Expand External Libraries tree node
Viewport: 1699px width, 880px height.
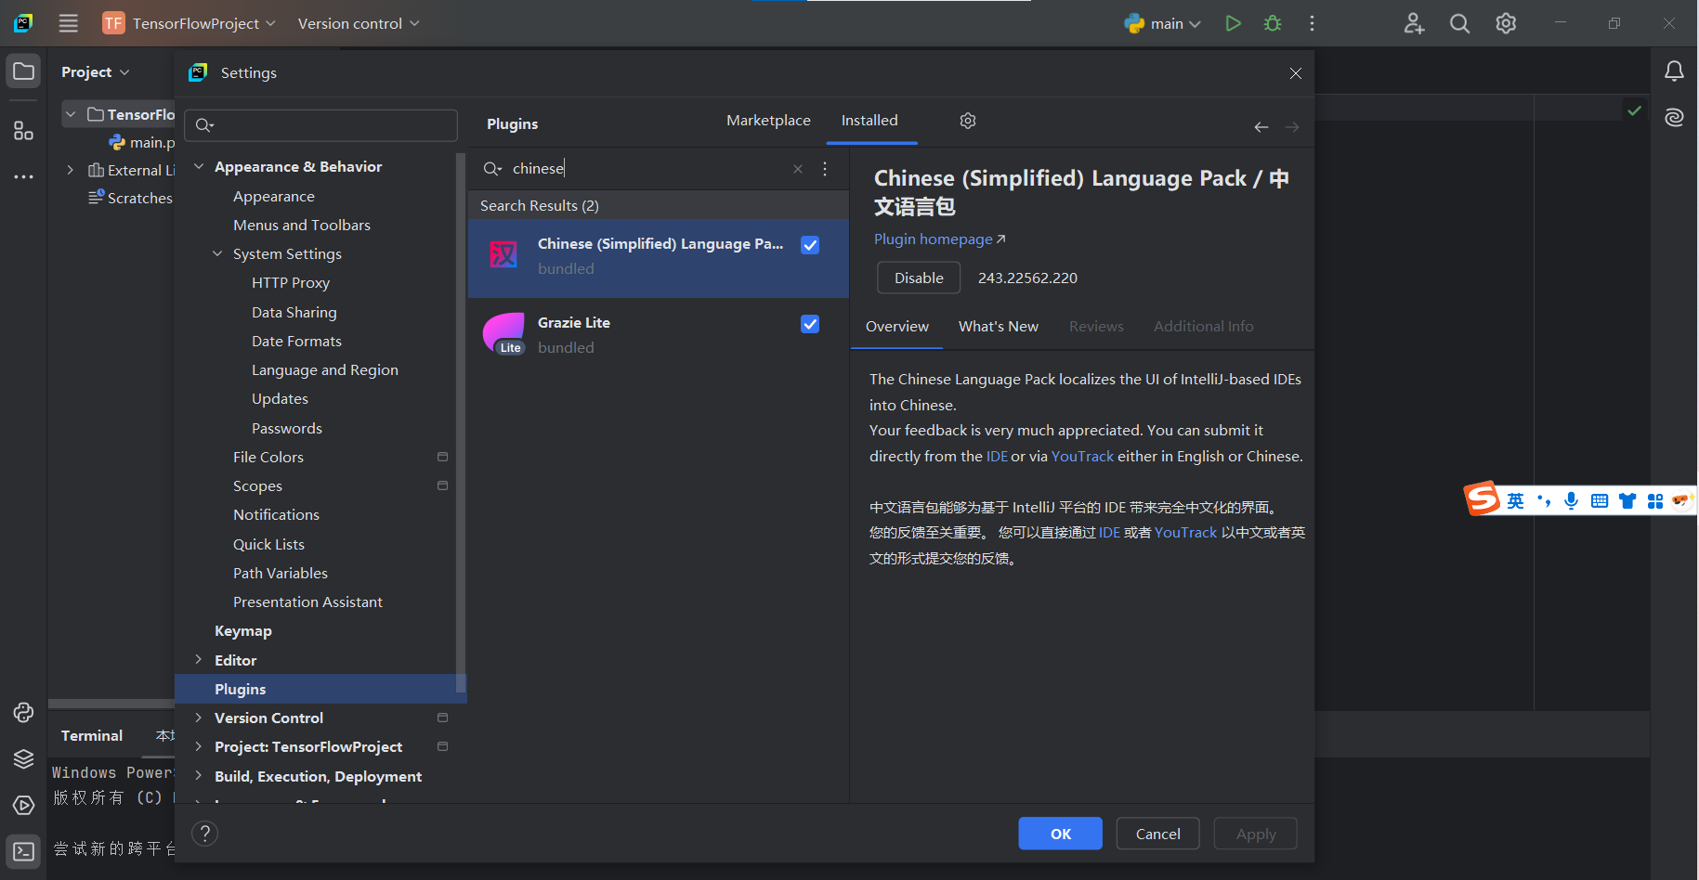pyautogui.click(x=70, y=170)
